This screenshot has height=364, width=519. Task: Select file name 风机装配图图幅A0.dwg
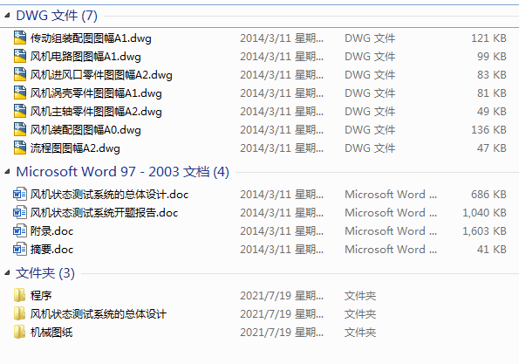point(85,130)
